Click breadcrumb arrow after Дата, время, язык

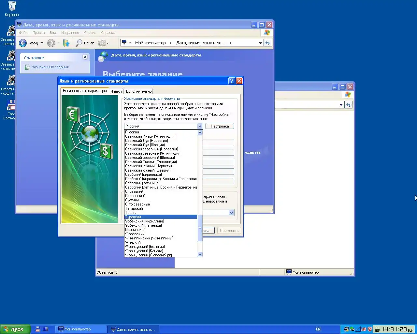(230, 43)
